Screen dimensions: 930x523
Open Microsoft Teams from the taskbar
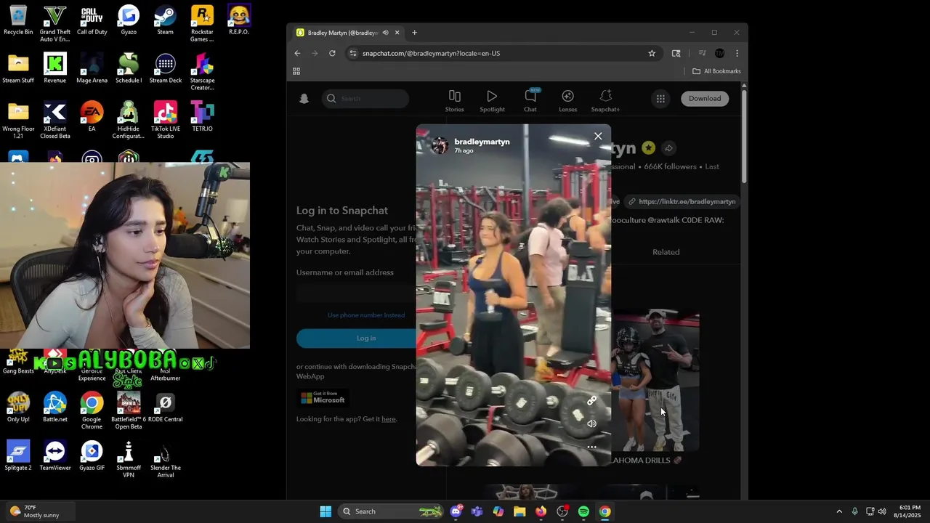coord(477,511)
